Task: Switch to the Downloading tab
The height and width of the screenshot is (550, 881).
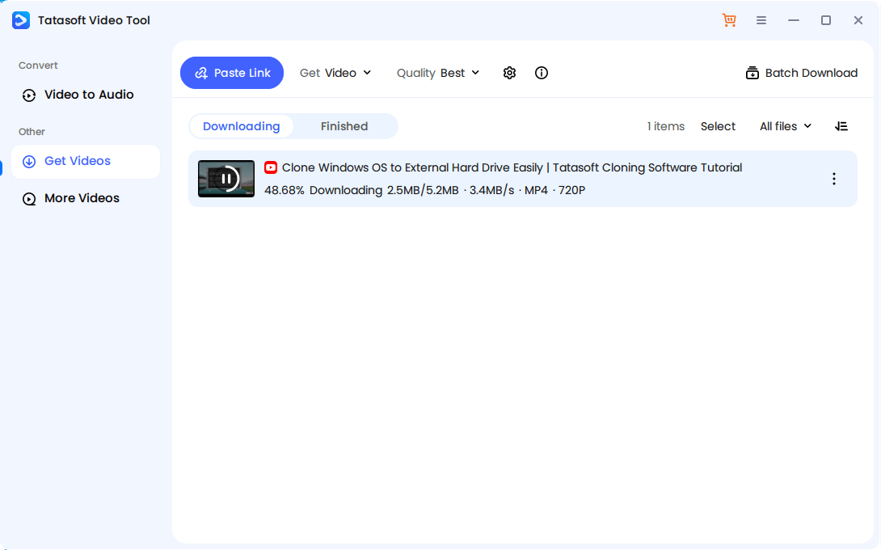Action: [241, 126]
